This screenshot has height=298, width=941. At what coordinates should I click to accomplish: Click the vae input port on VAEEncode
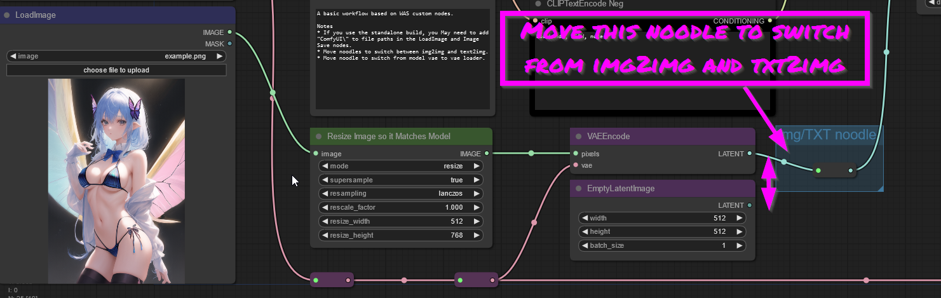point(576,165)
